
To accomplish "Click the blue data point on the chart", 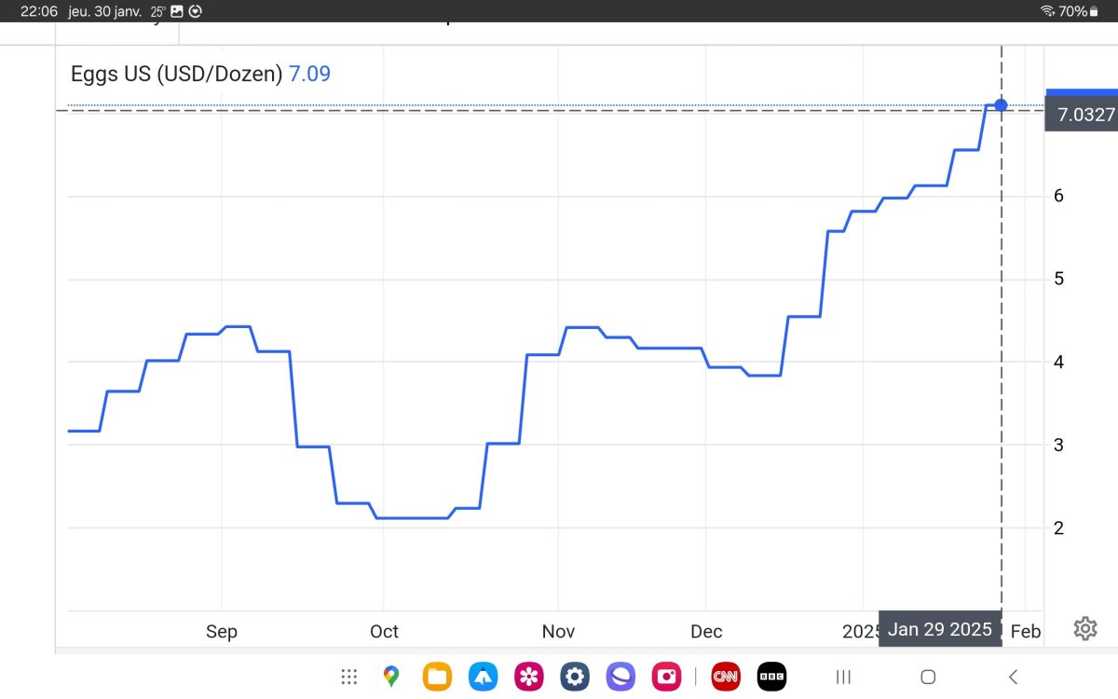I will point(1001,104).
